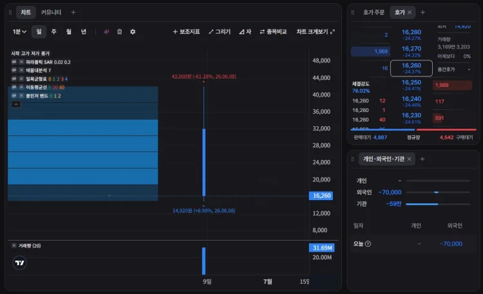Select the 월 monthly timeframe
This screenshot has height=294, width=483.
(69, 32)
